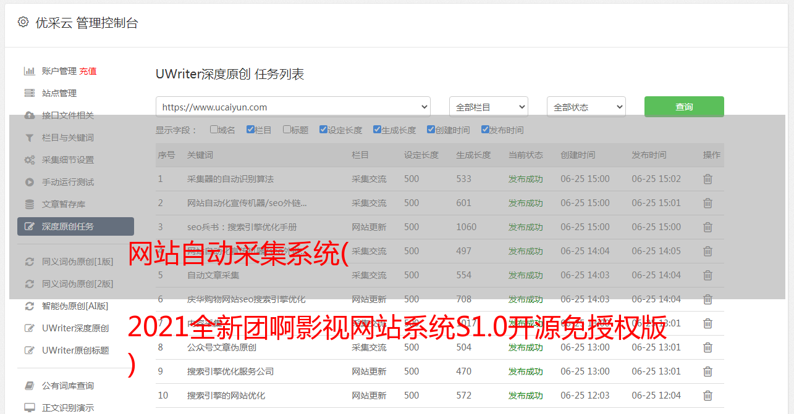Screen dimensions: 794x414
Task: Click trash icon for 公众号文章伪原创 row
Action: click(707, 347)
